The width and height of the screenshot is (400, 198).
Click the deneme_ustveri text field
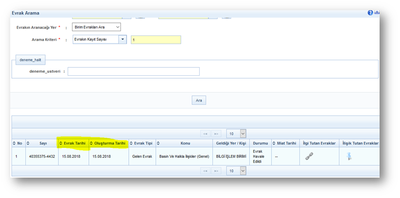[133, 71]
